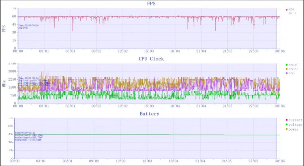304x166 pixels.
Task: Toggle the purple cpu legend marker
Action: [287, 73]
